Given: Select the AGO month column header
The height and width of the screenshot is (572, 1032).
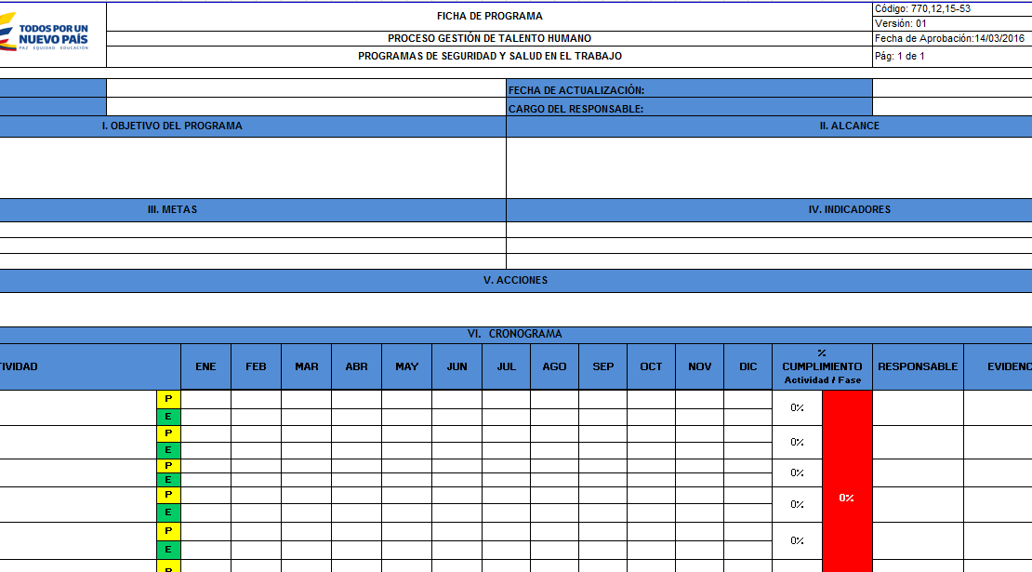Looking at the screenshot, I should click(x=555, y=366).
